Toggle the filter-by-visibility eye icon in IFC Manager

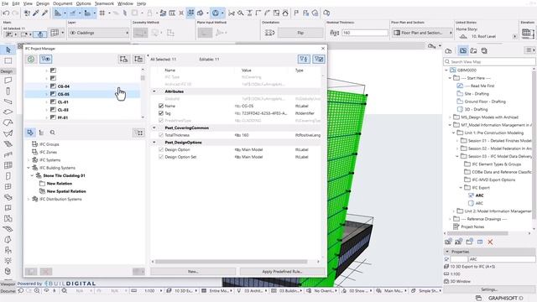pos(45,59)
